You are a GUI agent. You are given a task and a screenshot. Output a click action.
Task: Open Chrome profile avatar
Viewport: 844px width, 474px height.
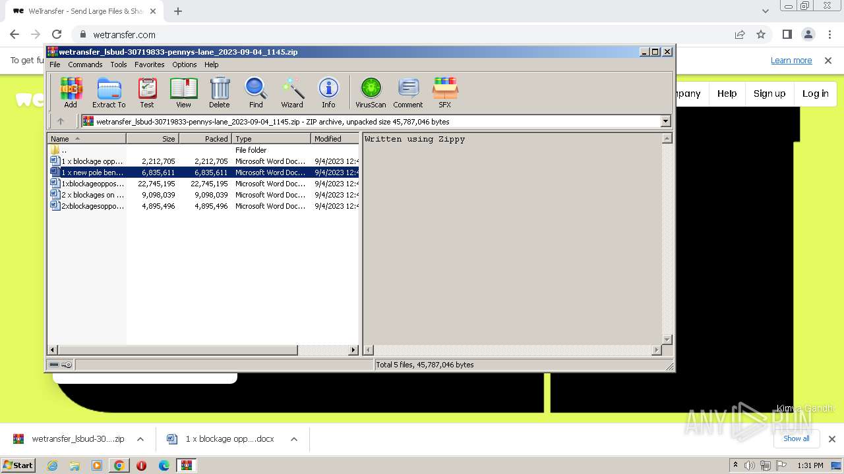(808, 35)
